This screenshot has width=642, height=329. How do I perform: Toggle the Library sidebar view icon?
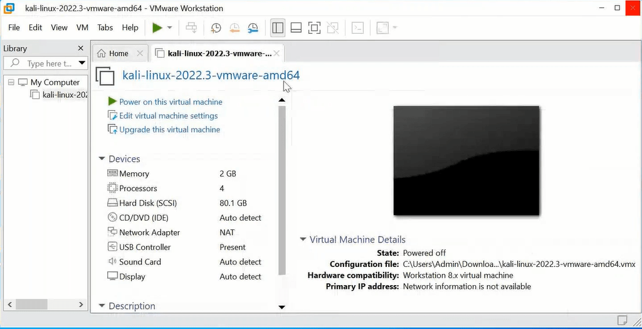click(278, 28)
